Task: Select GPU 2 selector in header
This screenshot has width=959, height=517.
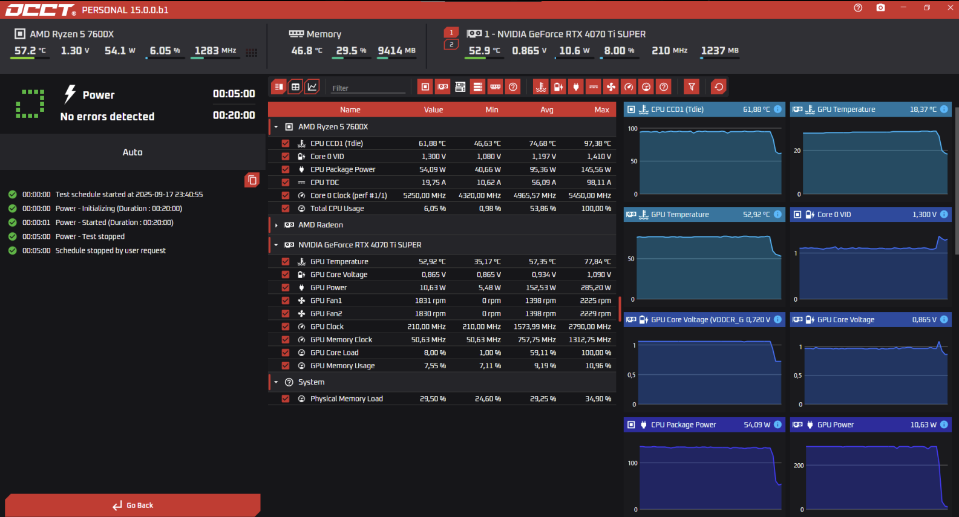Action: click(x=451, y=45)
